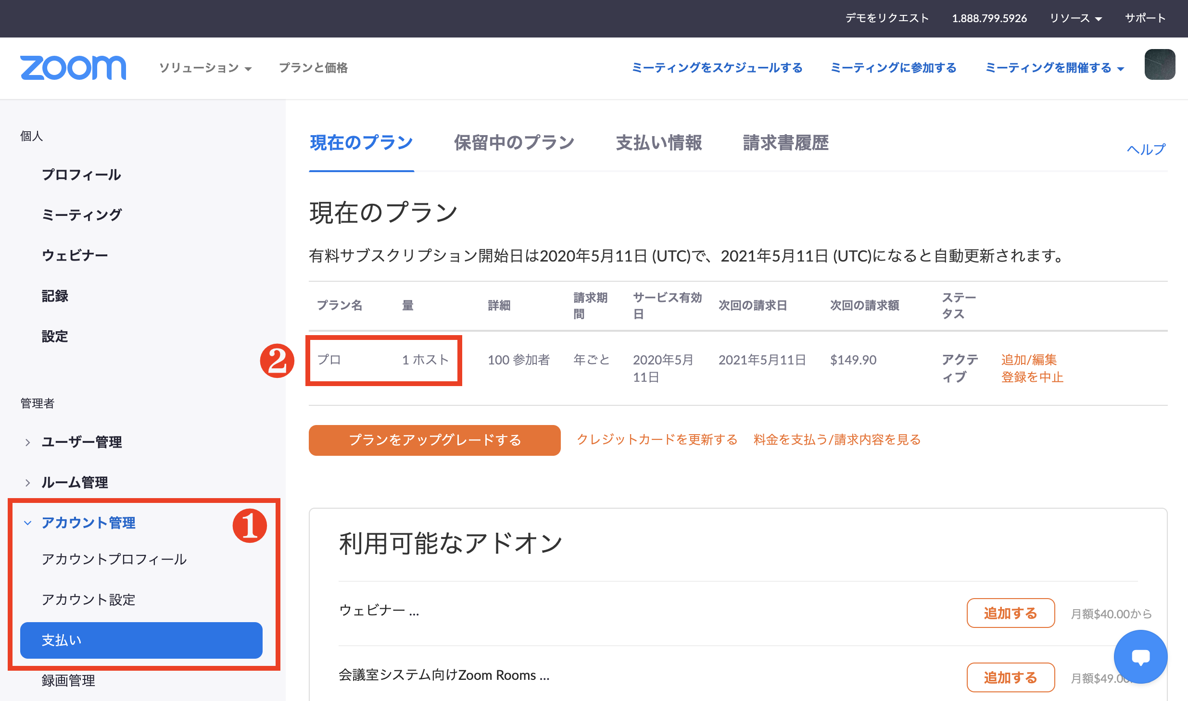Image resolution: width=1188 pixels, height=701 pixels.
Task: Click the 100 参加者 cell
Action: tap(518, 360)
